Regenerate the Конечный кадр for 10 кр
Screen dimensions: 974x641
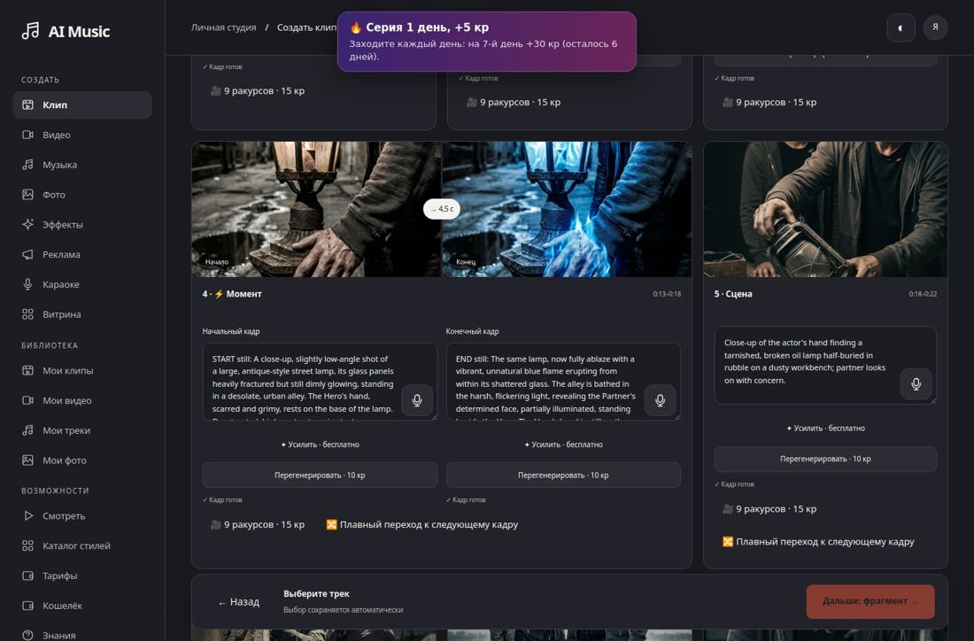tap(563, 475)
